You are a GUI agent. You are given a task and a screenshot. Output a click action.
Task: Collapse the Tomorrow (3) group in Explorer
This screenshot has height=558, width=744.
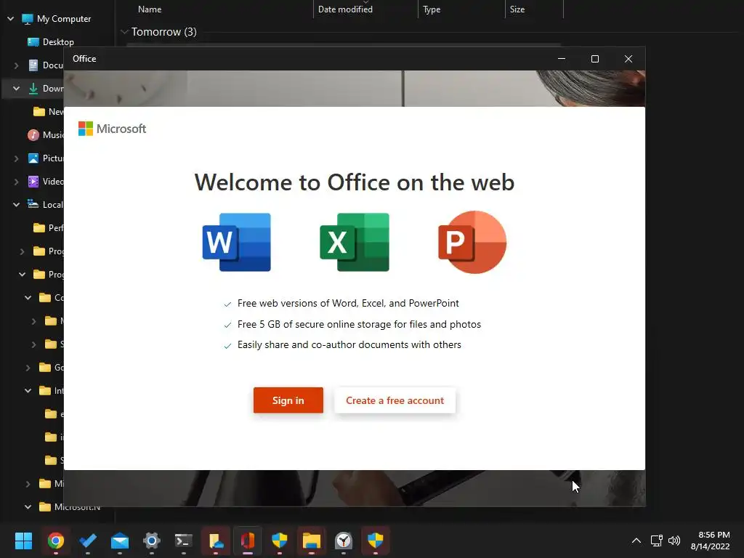point(124,32)
